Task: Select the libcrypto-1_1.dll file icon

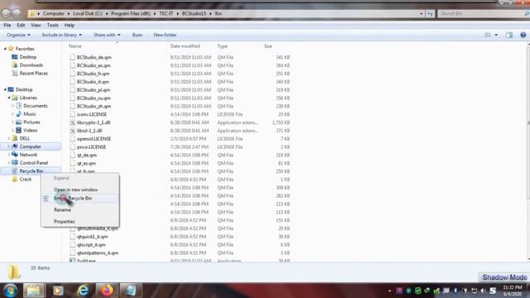Action: click(72, 123)
